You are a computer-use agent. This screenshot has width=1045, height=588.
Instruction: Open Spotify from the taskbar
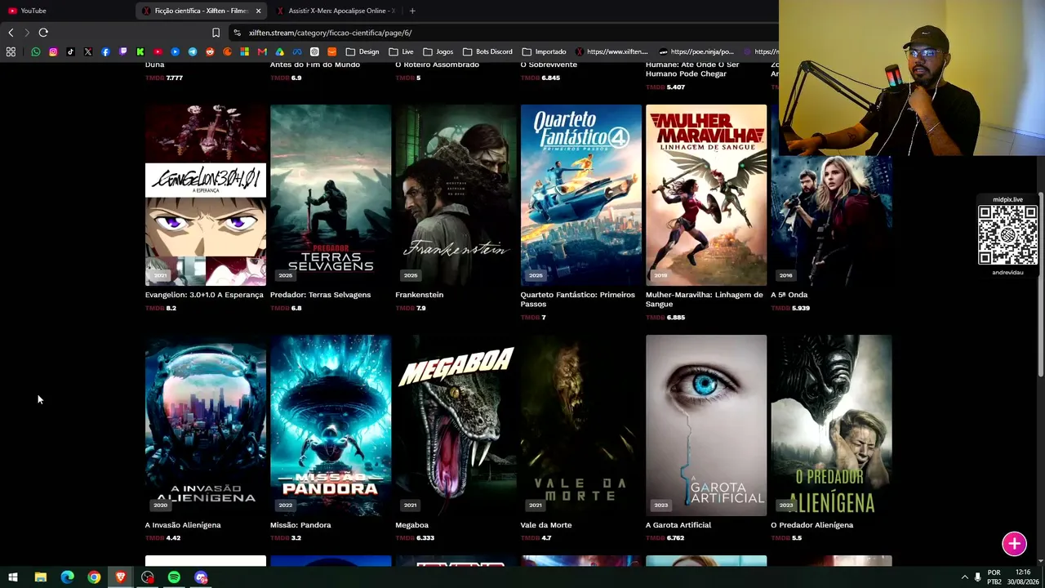point(174,577)
